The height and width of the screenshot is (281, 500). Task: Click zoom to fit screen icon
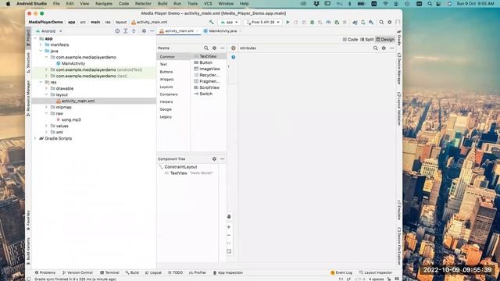tap(229, 251)
